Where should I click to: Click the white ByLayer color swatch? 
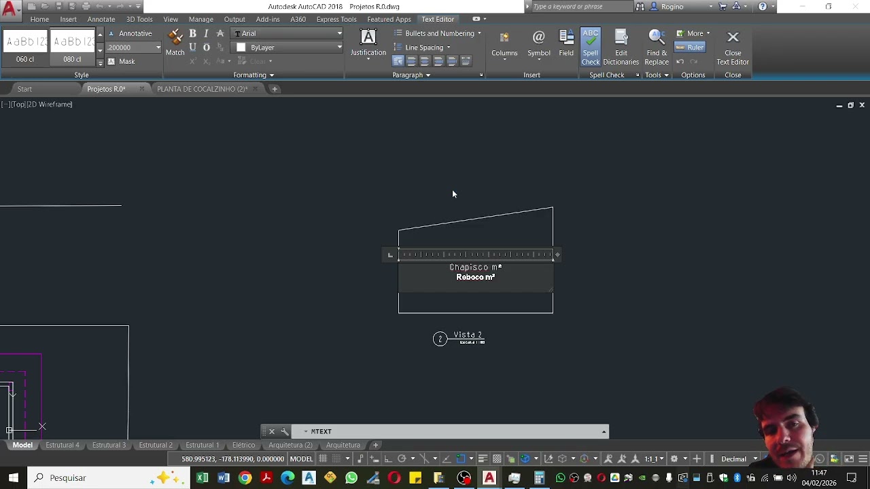coord(241,48)
